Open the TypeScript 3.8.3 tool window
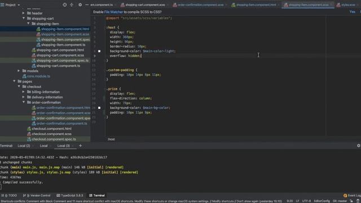This screenshot has height=203, width=361. (70, 196)
